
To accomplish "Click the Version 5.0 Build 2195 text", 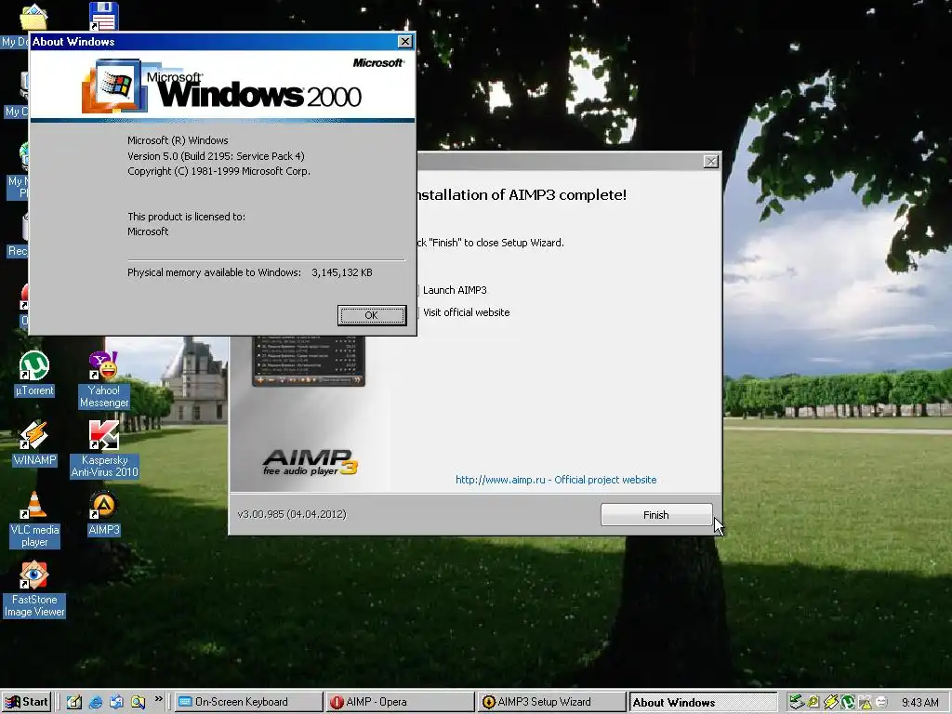I will point(216,156).
